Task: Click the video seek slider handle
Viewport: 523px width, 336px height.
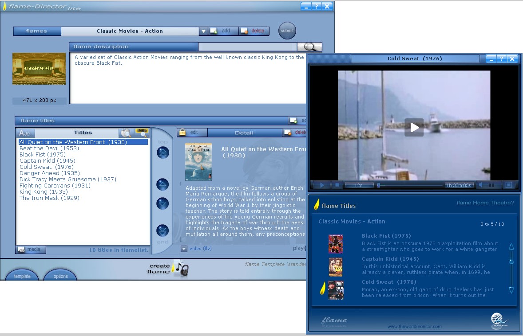Action: 379,185
